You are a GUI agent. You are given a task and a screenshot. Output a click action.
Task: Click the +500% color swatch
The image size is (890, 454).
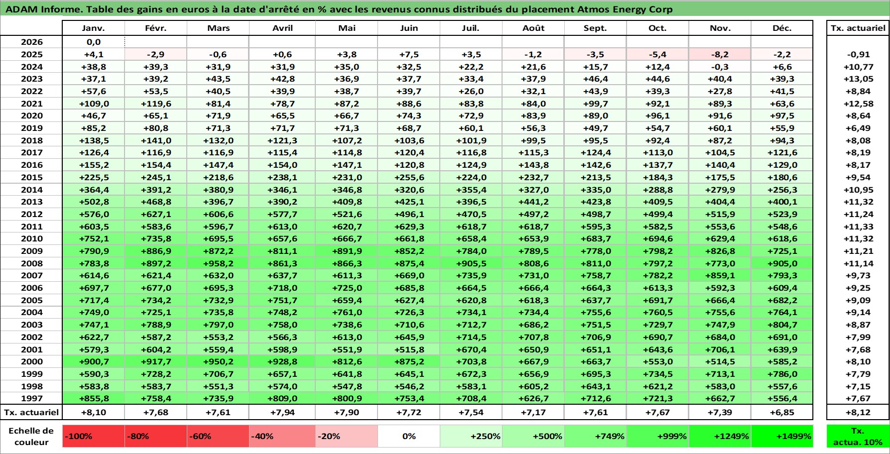click(x=533, y=436)
